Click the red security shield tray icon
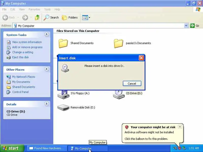 (x=179, y=148)
